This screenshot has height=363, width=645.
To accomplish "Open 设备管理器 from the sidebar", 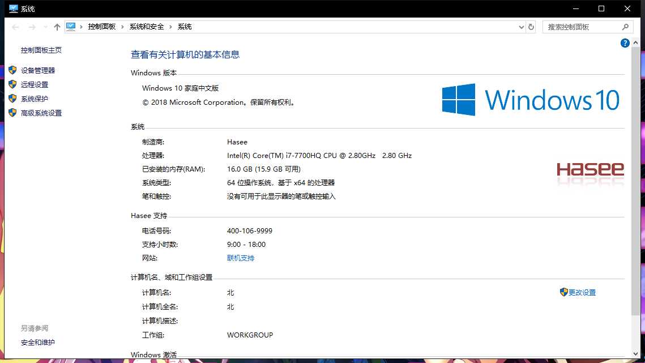I will 38,70.
